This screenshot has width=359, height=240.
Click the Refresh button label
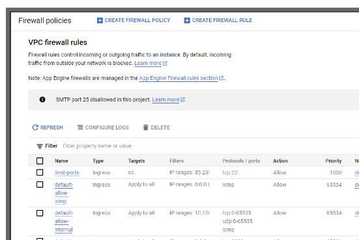click(51, 127)
